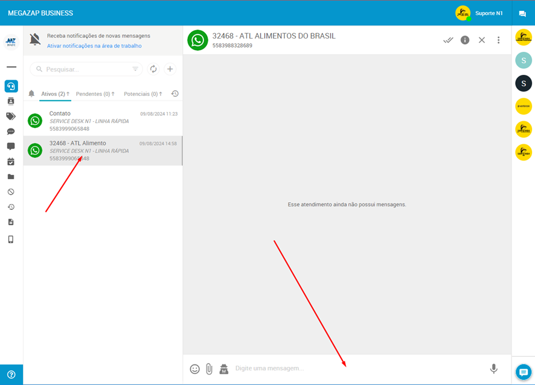
Task: Open the tags icon in left sidebar
Action: tap(11, 116)
